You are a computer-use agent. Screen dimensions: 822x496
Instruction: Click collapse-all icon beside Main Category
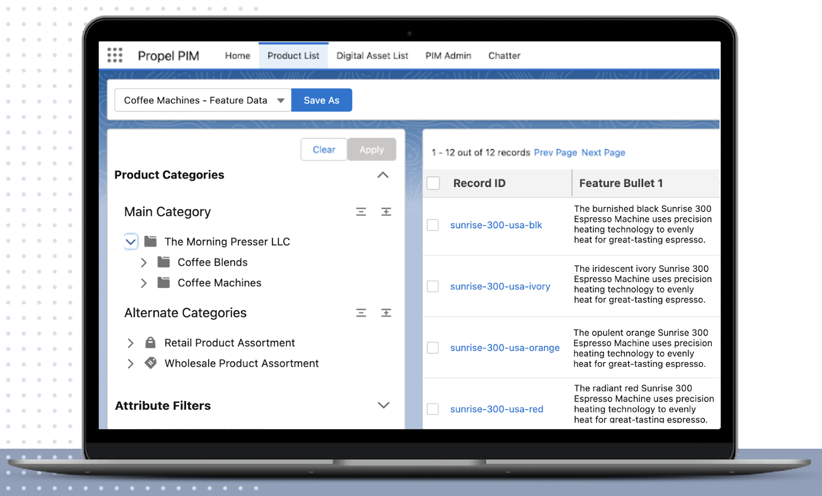[361, 212]
